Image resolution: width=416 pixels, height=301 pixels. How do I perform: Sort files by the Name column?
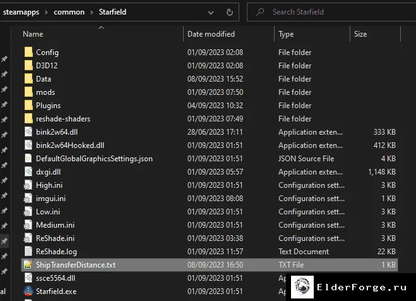tap(33, 34)
